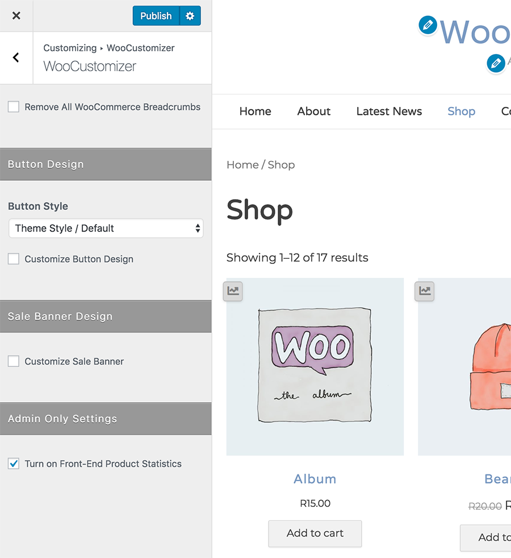
Task: Open the Album product image
Action: click(315, 366)
